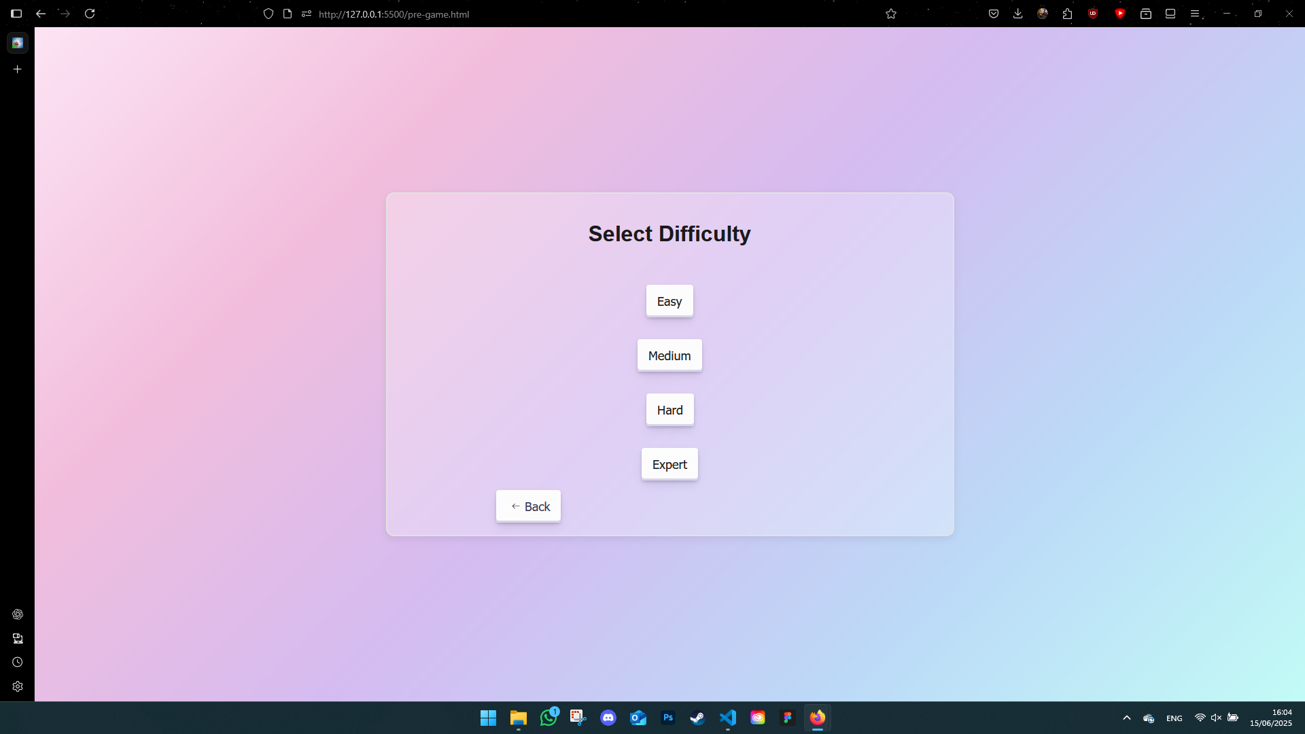The image size is (1305, 734).
Task: Open the downloads panel
Action: tap(1017, 14)
